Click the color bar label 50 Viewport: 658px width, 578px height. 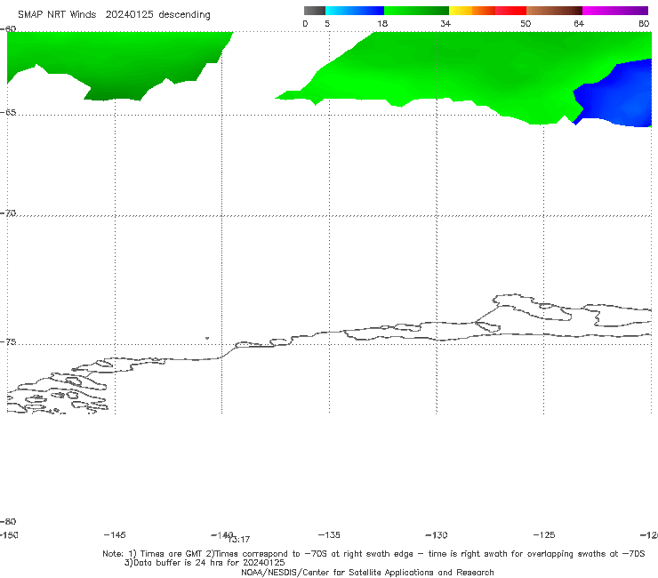(526, 24)
